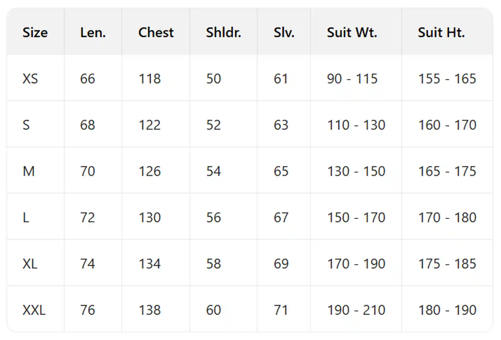Screen dimensions: 501x340
Task: Select the XXL size row label
Action: click(34, 310)
